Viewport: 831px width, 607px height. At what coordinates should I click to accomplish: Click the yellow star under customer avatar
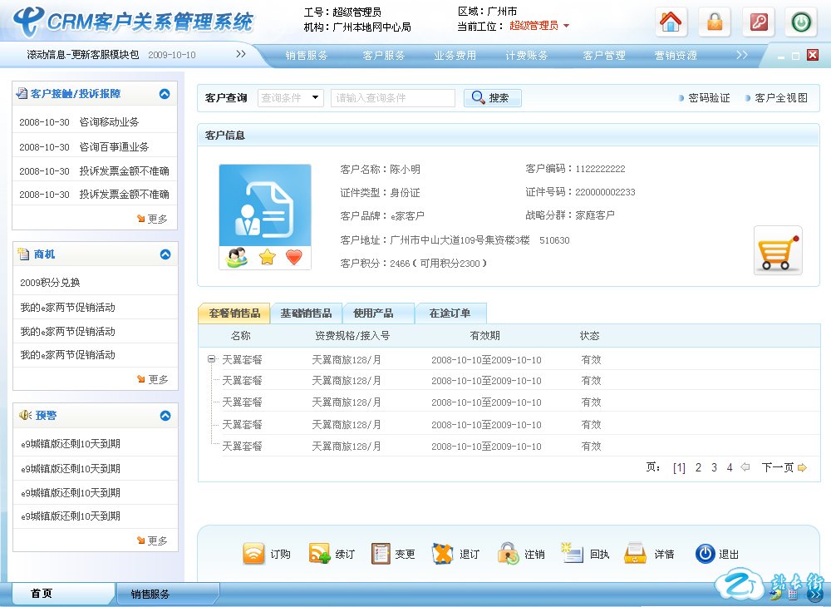(267, 258)
